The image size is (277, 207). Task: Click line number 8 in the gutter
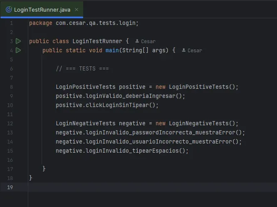click(12, 87)
